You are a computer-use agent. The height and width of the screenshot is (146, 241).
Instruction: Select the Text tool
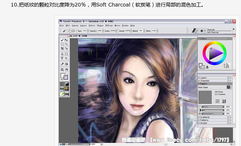click(x=62, y=58)
